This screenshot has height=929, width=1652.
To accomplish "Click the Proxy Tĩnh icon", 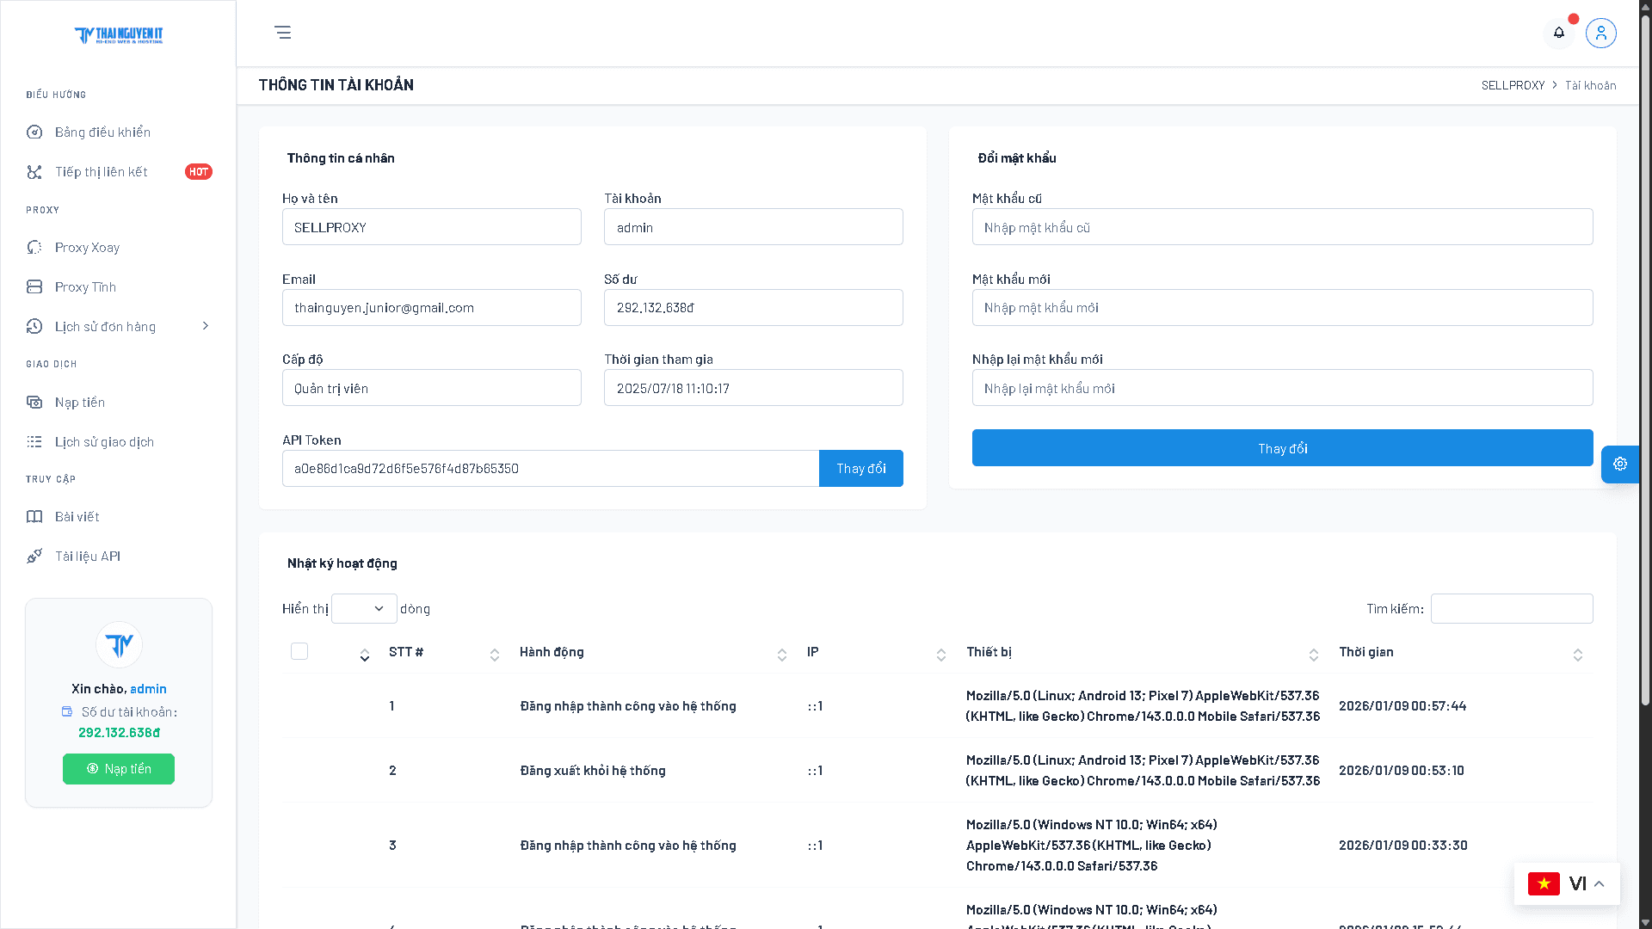I will [34, 286].
